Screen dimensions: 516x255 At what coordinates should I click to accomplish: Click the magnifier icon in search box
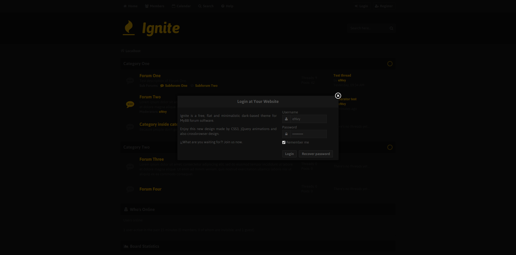391,28
